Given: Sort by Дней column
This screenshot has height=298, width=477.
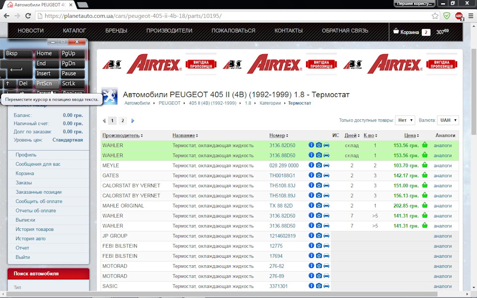Looking at the screenshot, I should (352, 135).
